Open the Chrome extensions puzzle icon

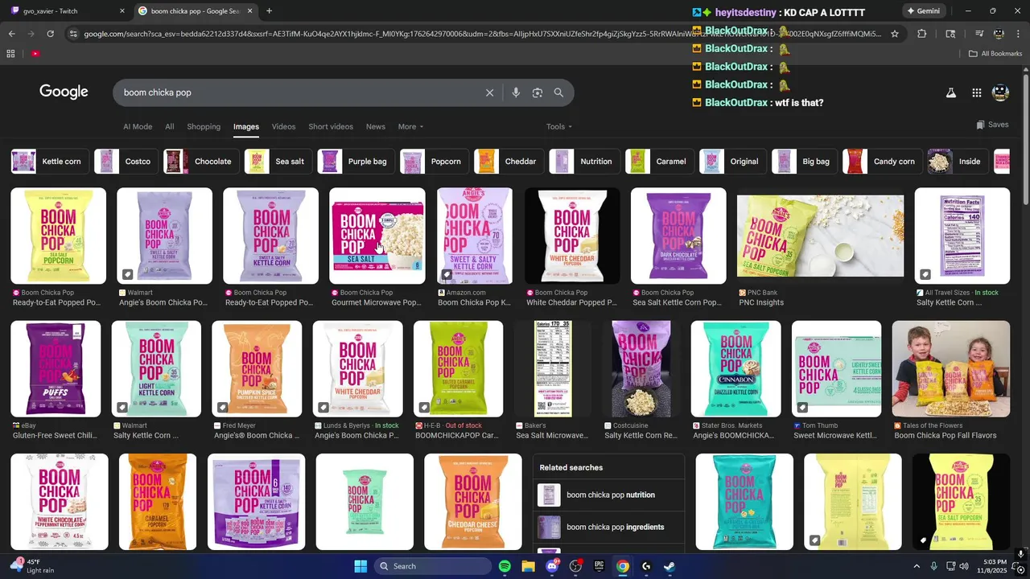(x=922, y=34)
